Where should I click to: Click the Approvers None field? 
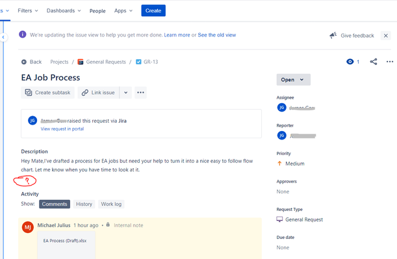(x=283, y=191)
